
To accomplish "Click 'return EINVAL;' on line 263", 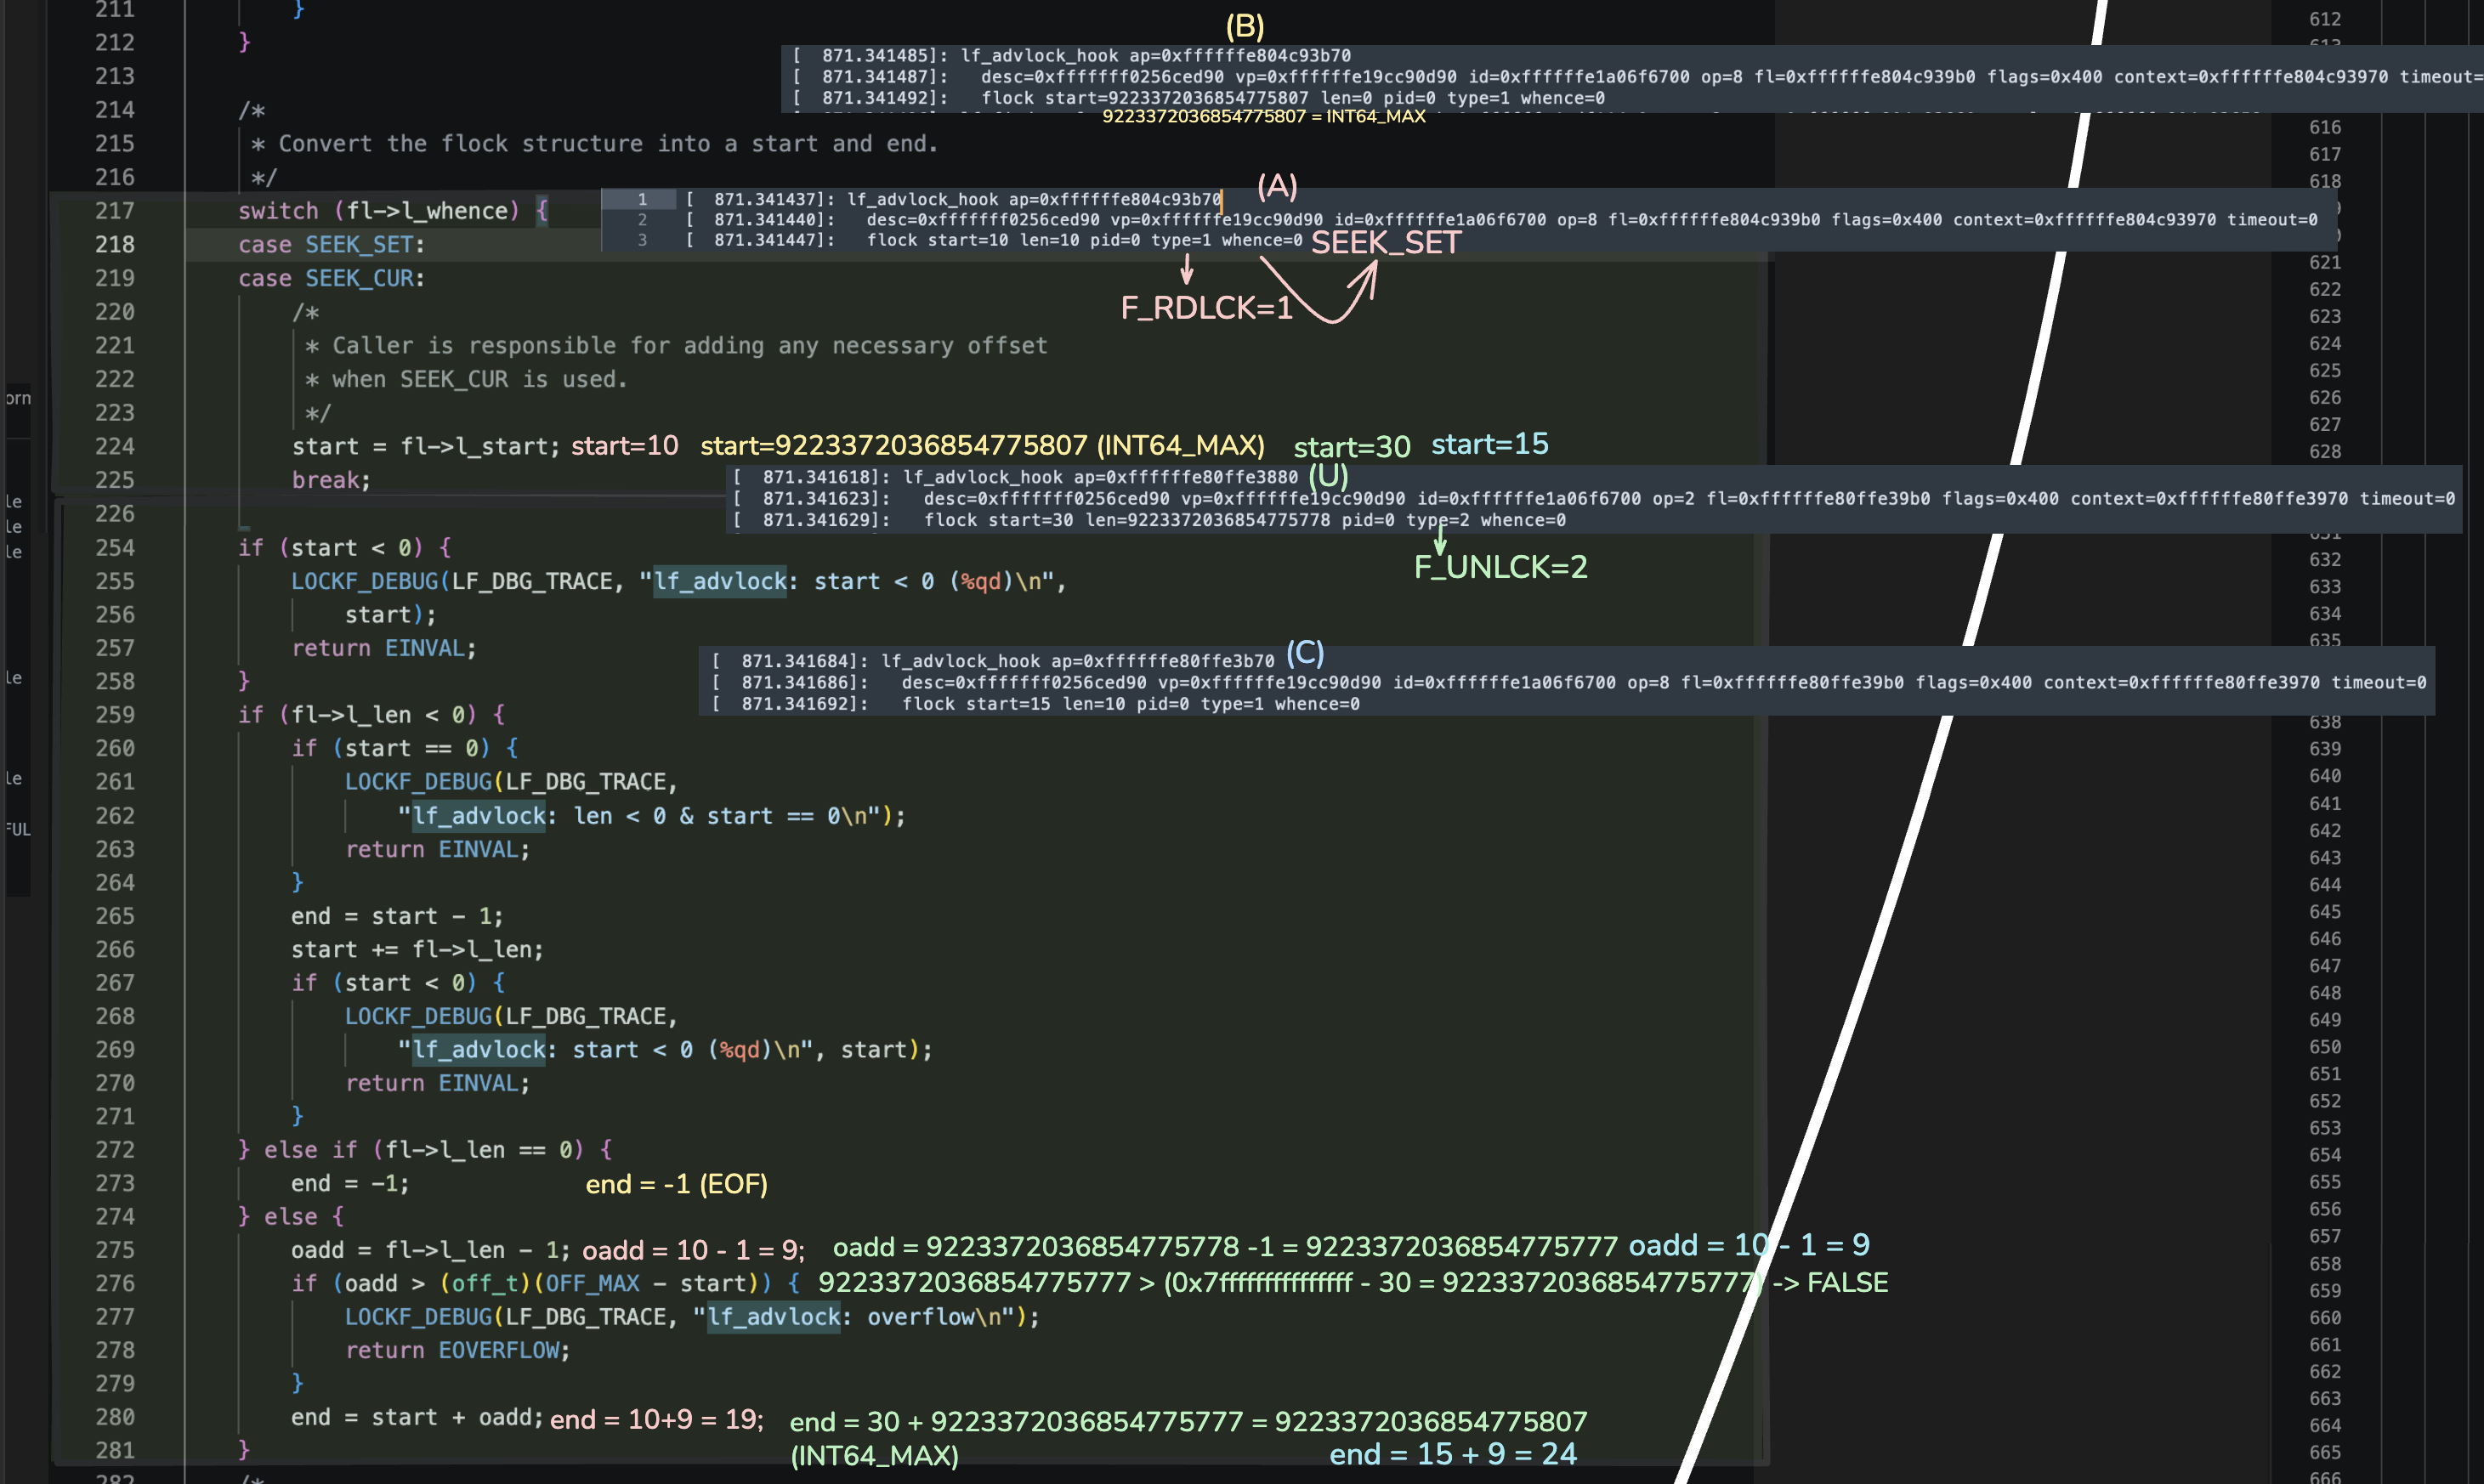I will (438, 849).
